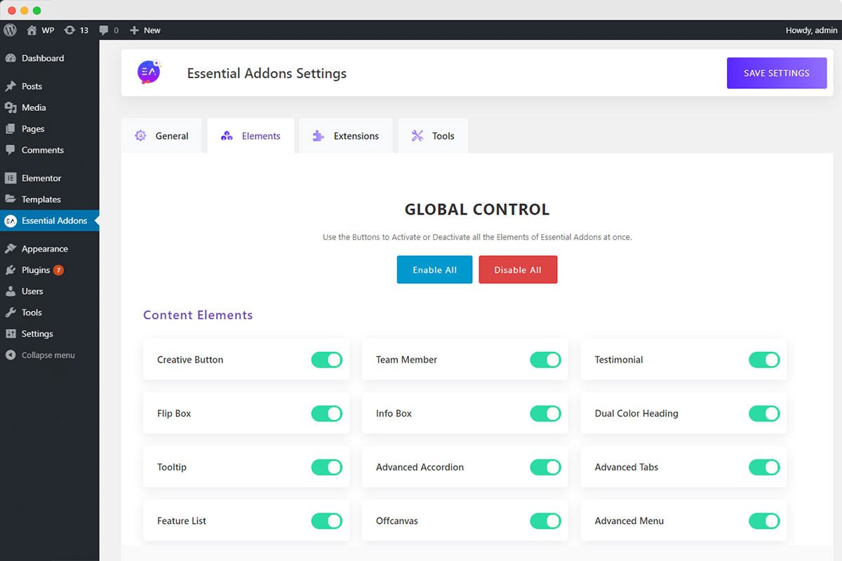Toggle the Advanced Accordion switch
This screenshot has width=842, height=561.
(546, 467)
